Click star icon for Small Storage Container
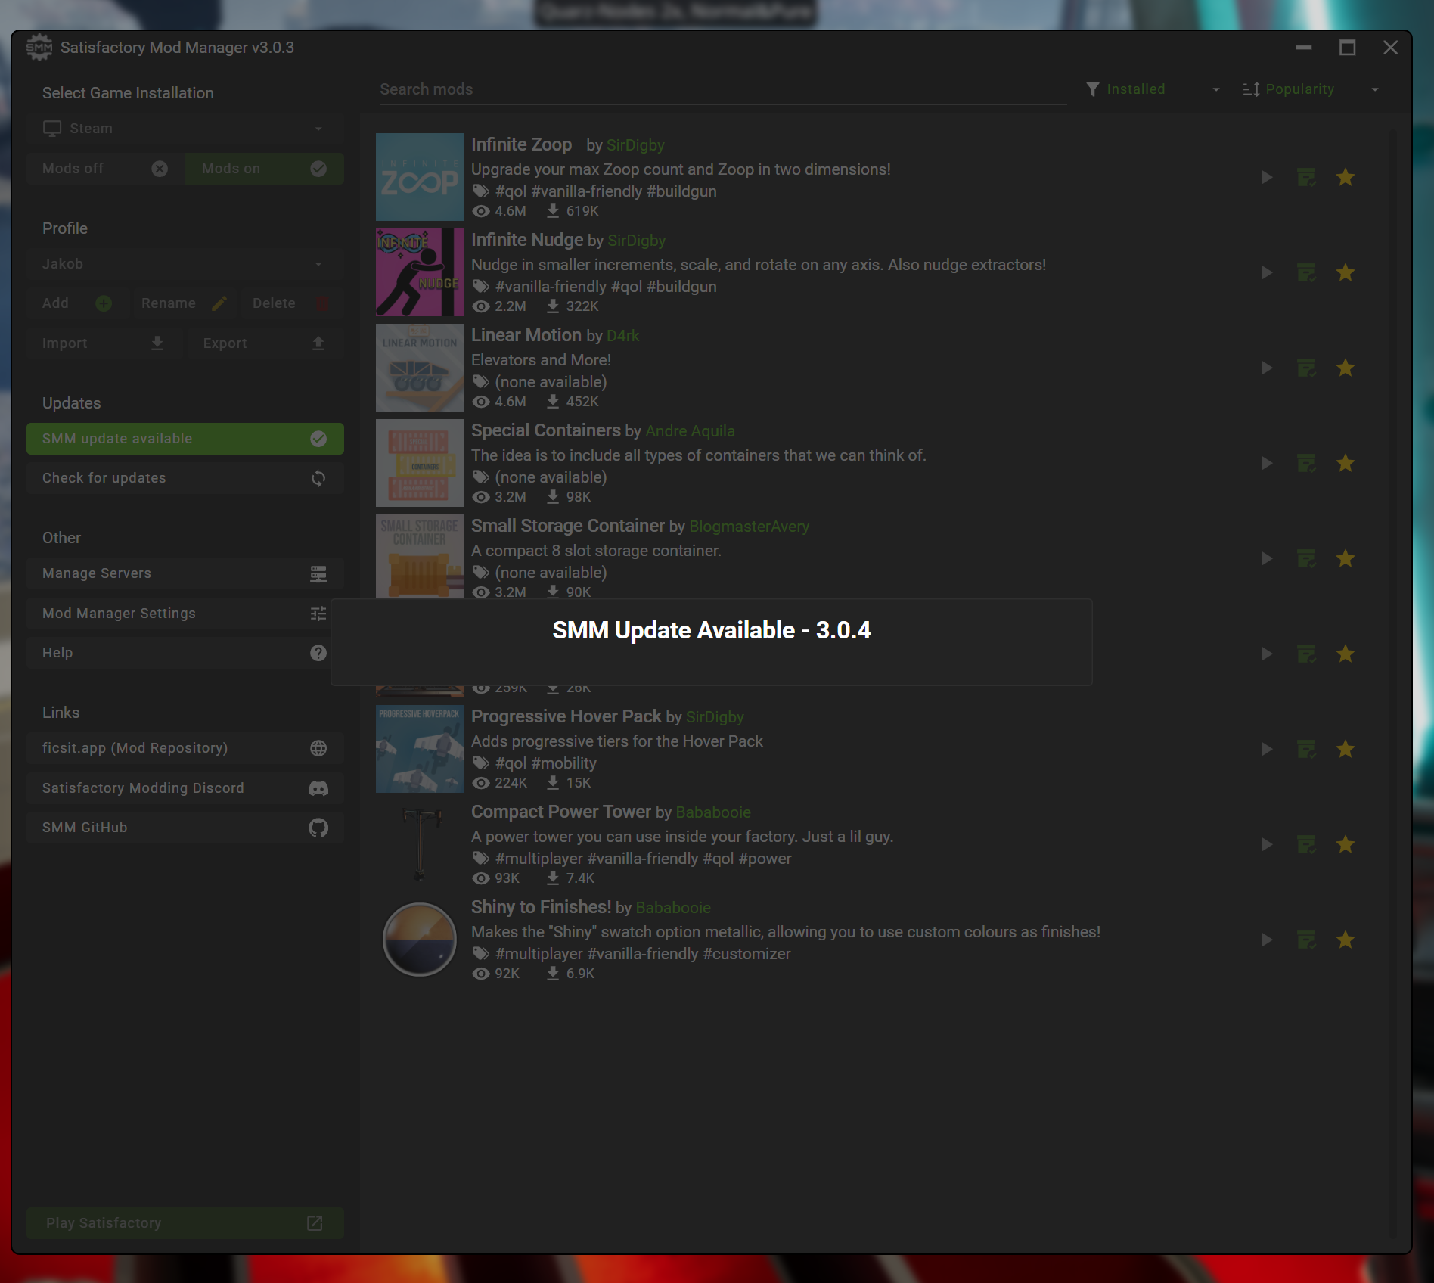The image size is (1434, 1283). 1345,558
